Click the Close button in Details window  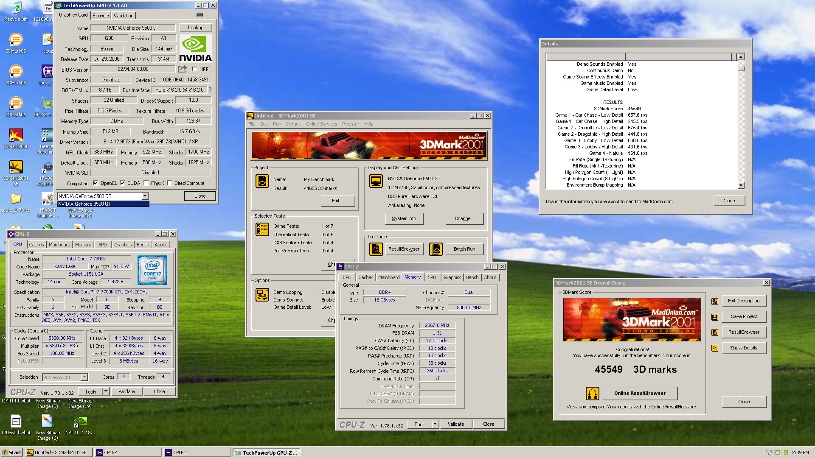coord(729,201)
